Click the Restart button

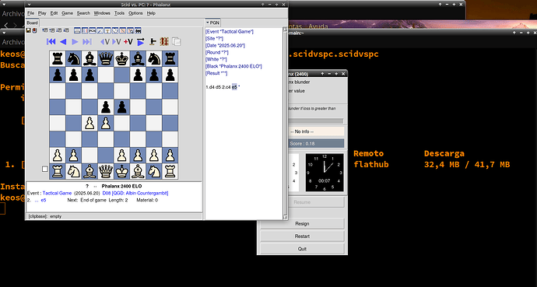(x=302, y=236)
